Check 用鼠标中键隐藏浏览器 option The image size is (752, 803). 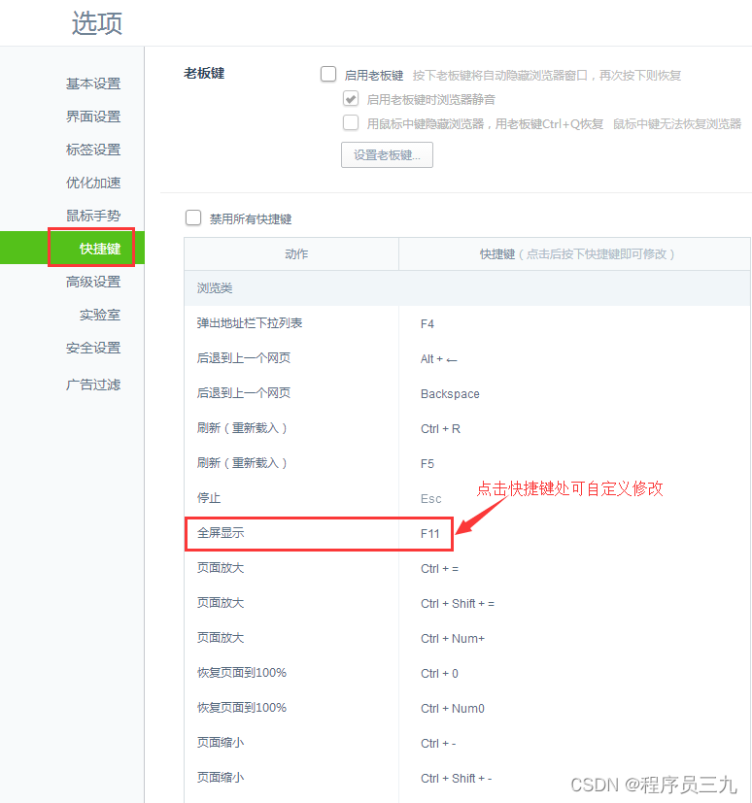click(x=351, y=123)
